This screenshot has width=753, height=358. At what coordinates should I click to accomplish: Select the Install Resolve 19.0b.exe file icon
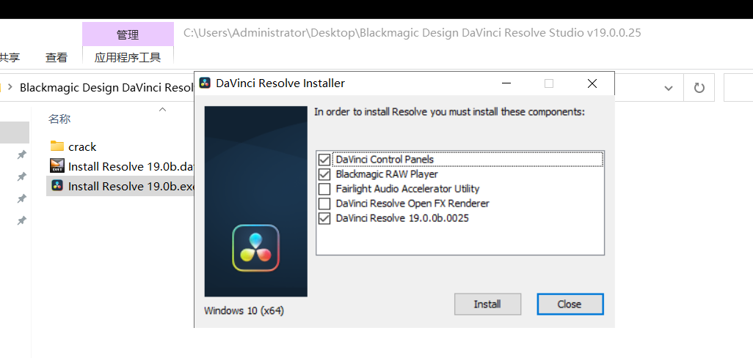pyautogui.click(x=57, y=186)
